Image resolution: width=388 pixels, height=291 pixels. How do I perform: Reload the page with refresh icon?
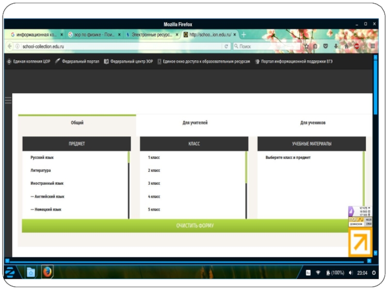[x=226, y=46]
